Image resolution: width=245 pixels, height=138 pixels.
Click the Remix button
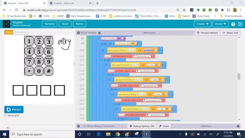point(79,24)
